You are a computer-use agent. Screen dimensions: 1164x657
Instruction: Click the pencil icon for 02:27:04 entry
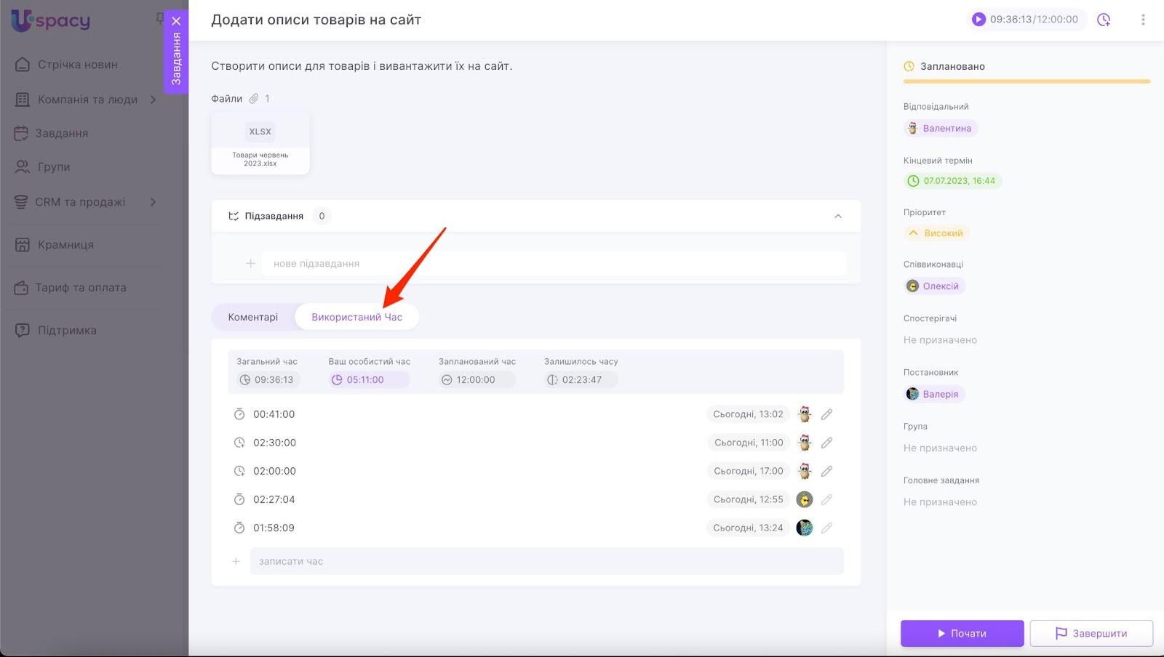826,500
